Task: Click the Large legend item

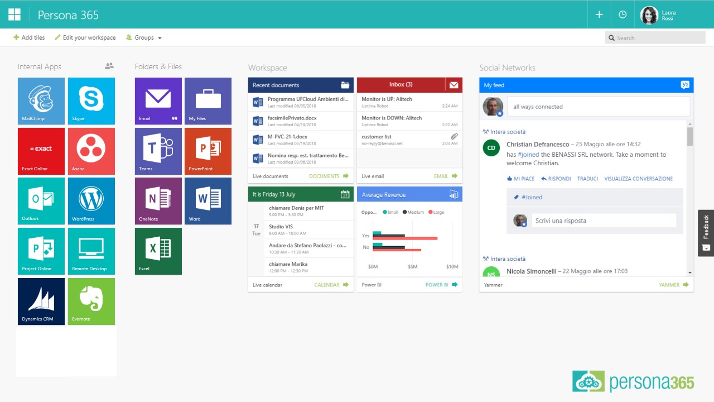Action: (x=436, y=212)
